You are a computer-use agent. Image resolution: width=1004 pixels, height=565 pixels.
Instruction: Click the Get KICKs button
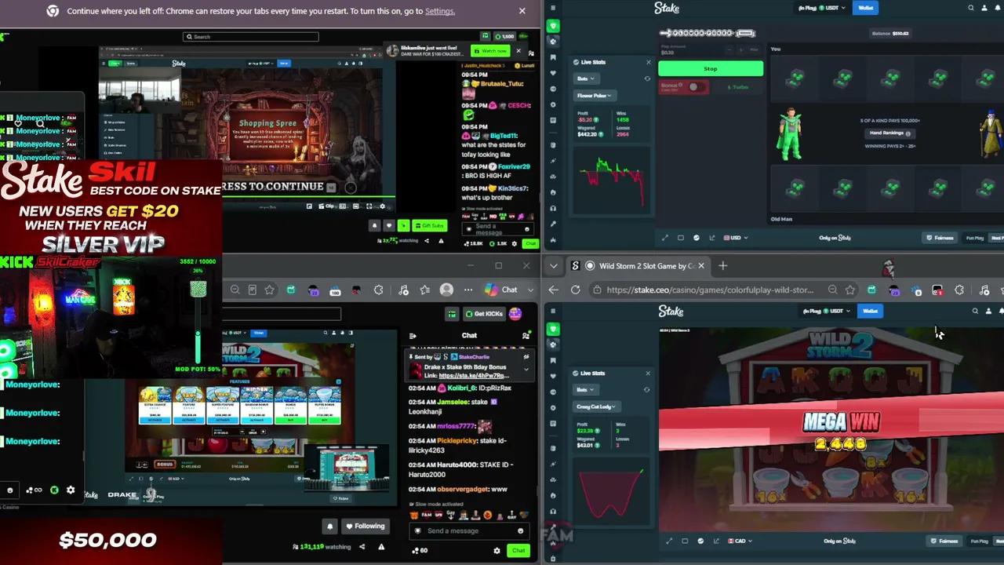pos(484,314)
